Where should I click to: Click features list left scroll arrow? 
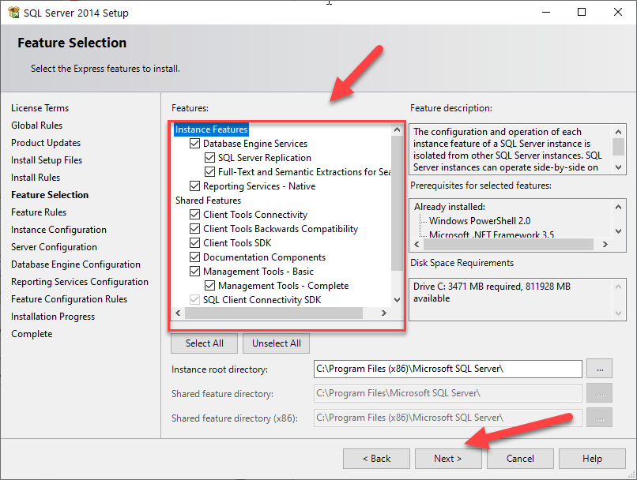(178, 313)
